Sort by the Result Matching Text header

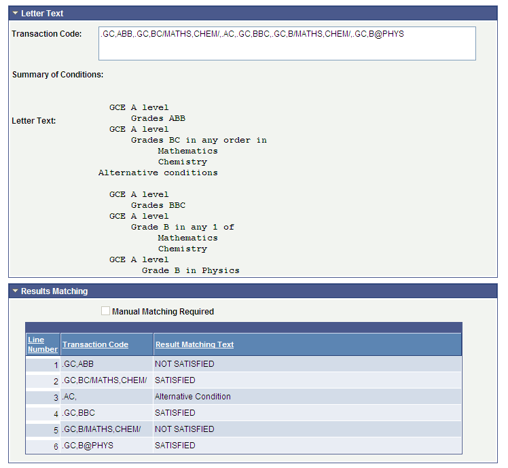(194, 344)
